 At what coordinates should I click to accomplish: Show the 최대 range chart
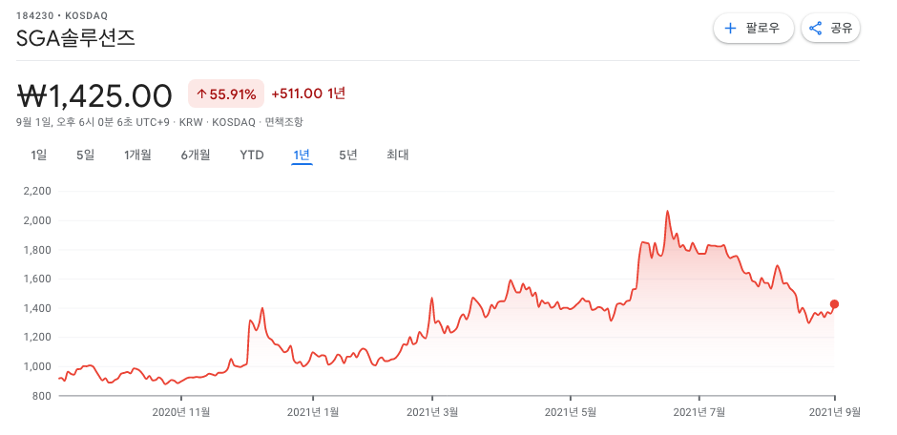398,155
